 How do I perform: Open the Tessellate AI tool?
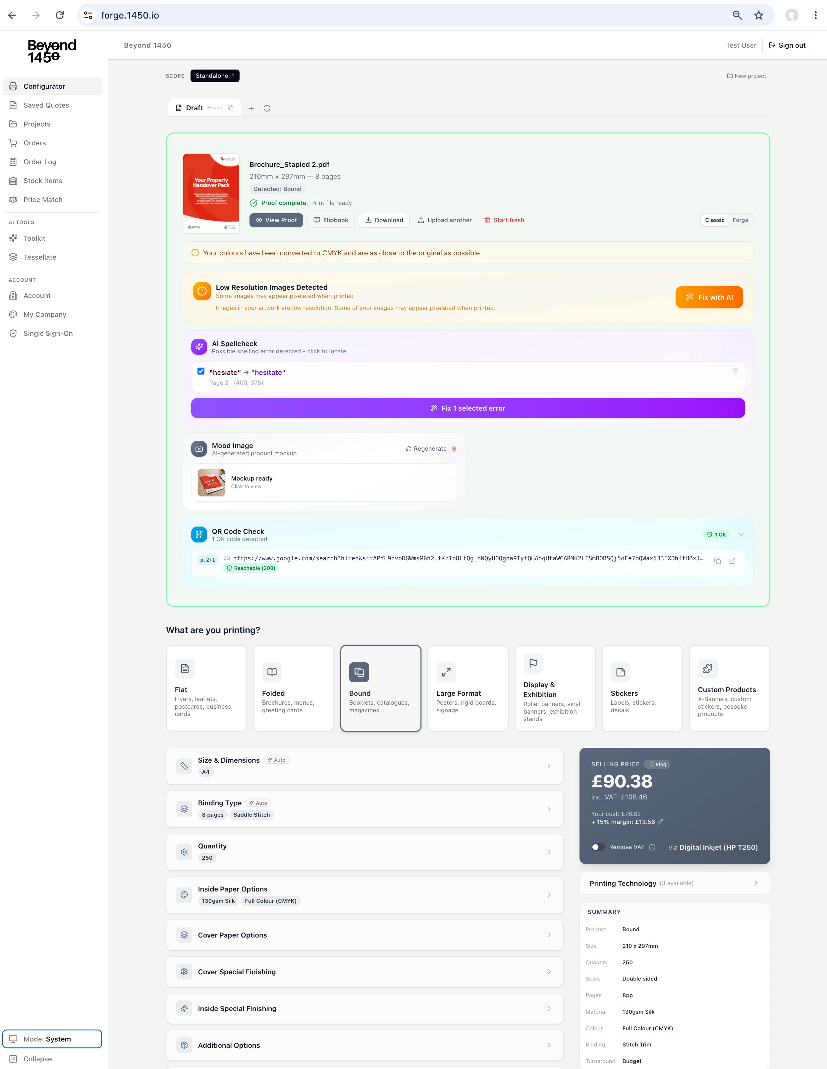coord(52,257)
